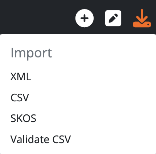Click the Add plus icon
This screenshot has width=156, height=154.
click(85, 18)
